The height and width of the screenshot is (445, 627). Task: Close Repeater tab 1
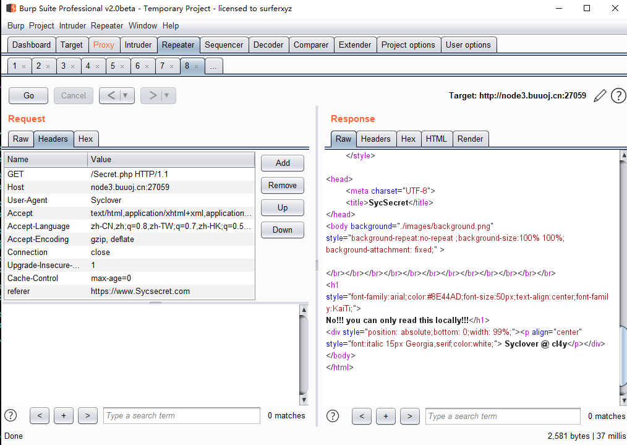pyautogui.click(x=23, y=66)
